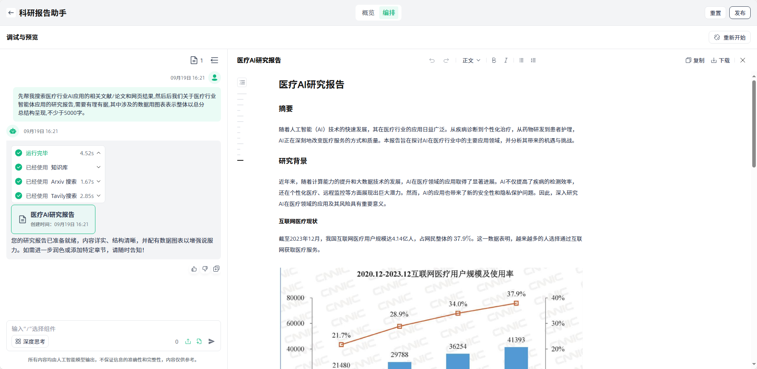The height and width of the screenshot is (369, 757).
Task: Toggle bold formatting in the editor
Action: [x=494, y=60]
